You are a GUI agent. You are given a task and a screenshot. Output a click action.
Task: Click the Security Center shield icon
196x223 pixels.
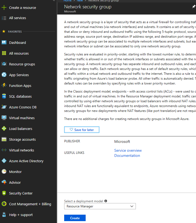click(x=4, y=193)
